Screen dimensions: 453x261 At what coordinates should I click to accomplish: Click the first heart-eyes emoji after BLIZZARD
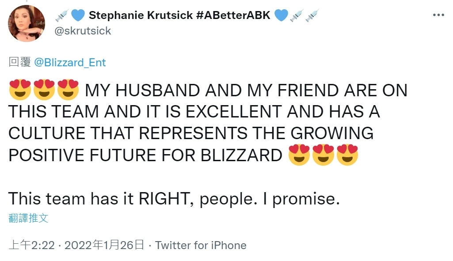299,155
